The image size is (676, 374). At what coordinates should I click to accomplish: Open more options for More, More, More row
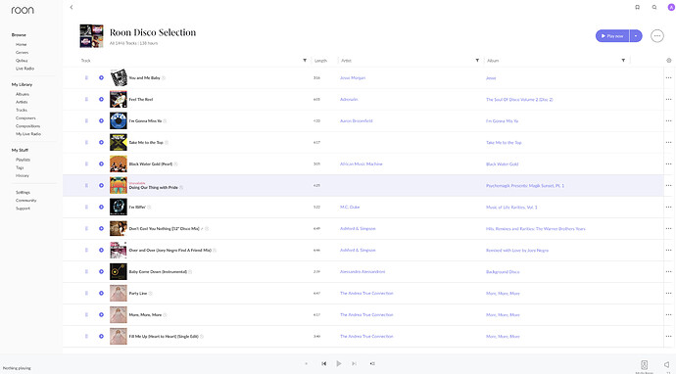pyautogui.click(x=669, y=315)
